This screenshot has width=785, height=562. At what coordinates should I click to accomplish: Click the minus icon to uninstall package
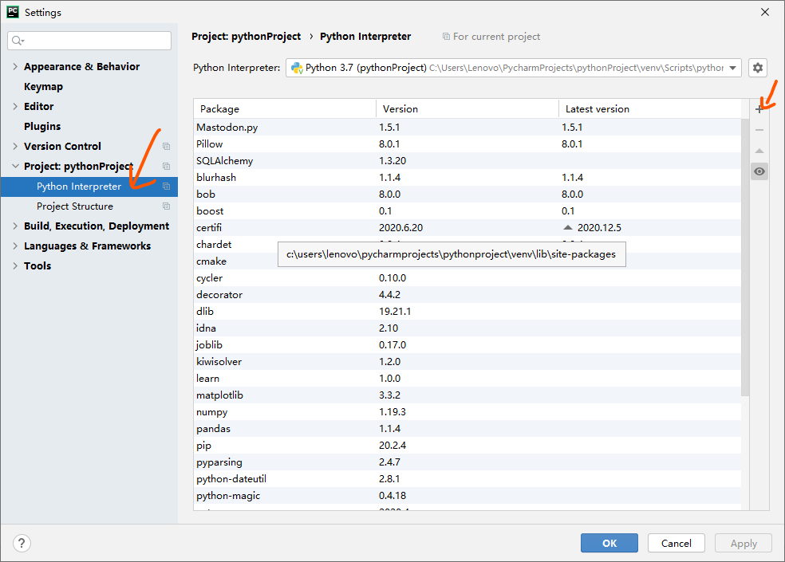[x=759, y=130]
